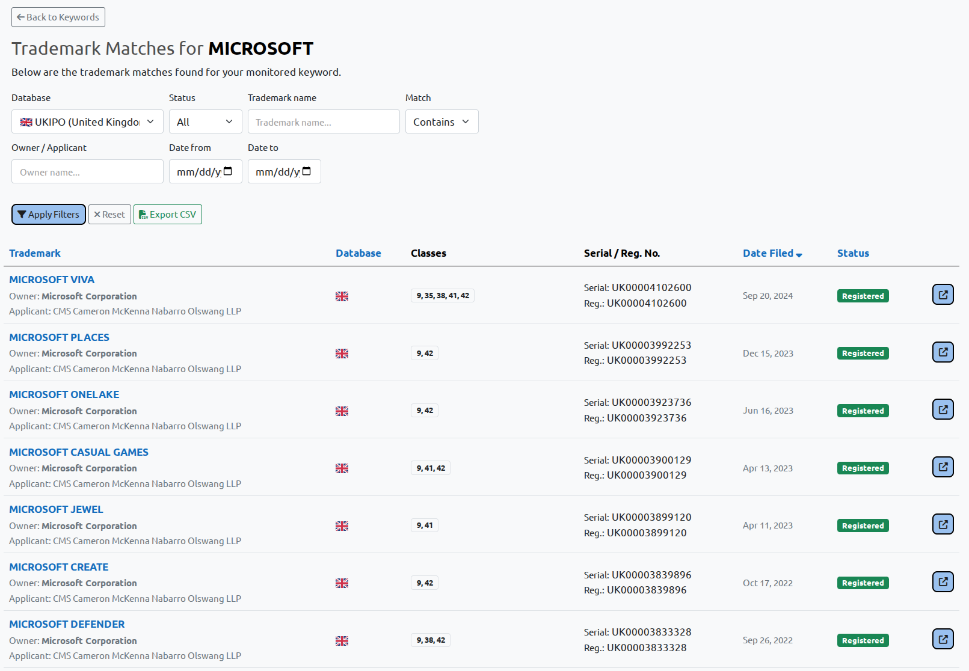
Task: Open external link icon on MICROSOFT JEWEL row
Action: tap(943, 524)
